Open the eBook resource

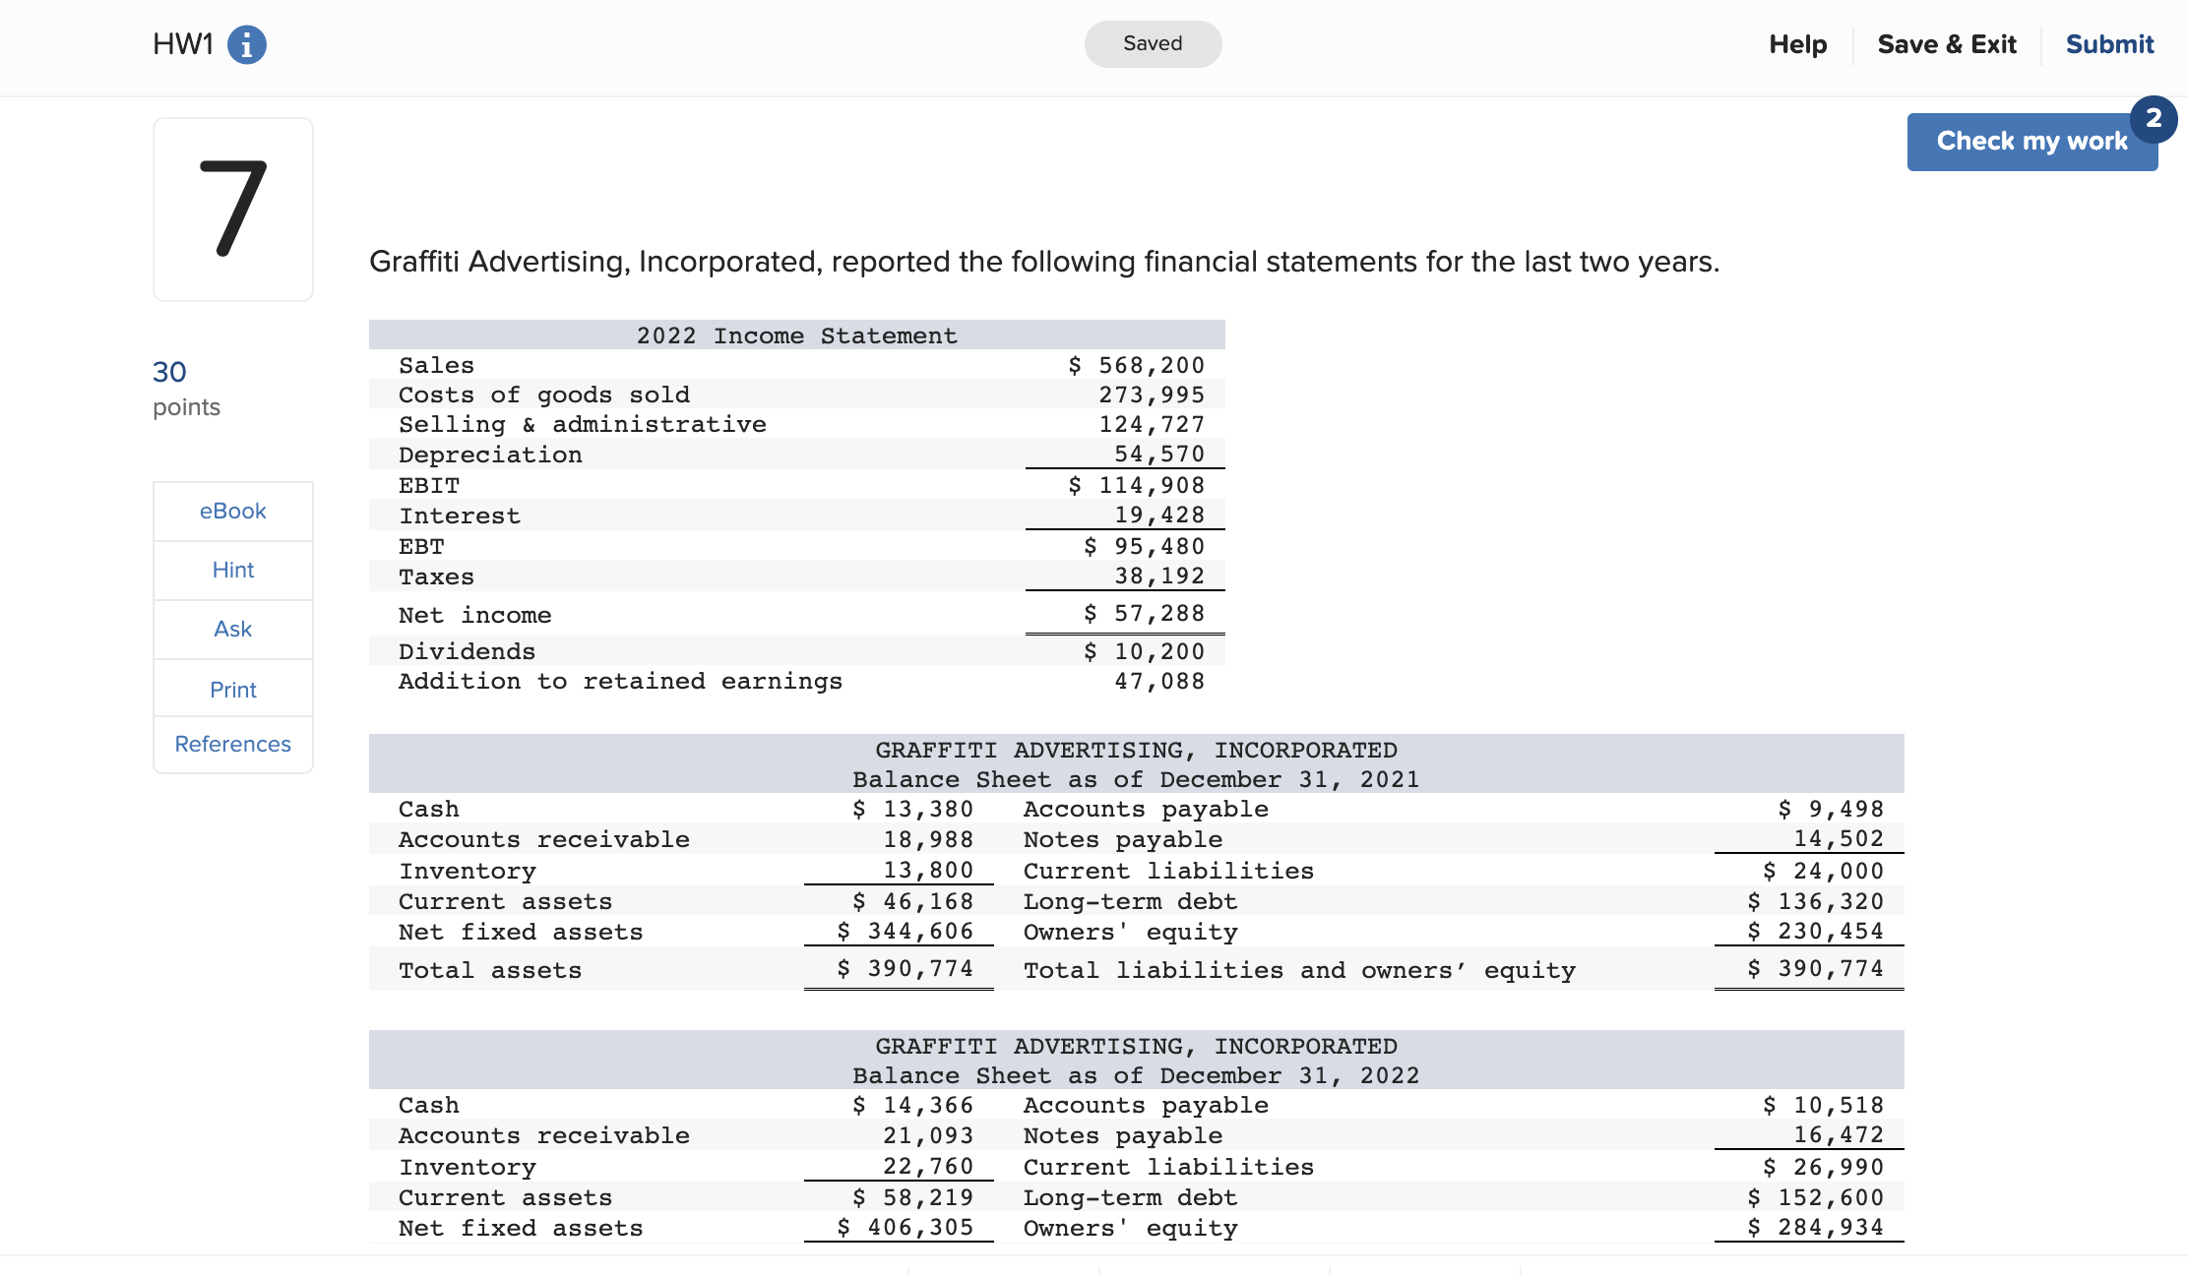click(232, 511)
